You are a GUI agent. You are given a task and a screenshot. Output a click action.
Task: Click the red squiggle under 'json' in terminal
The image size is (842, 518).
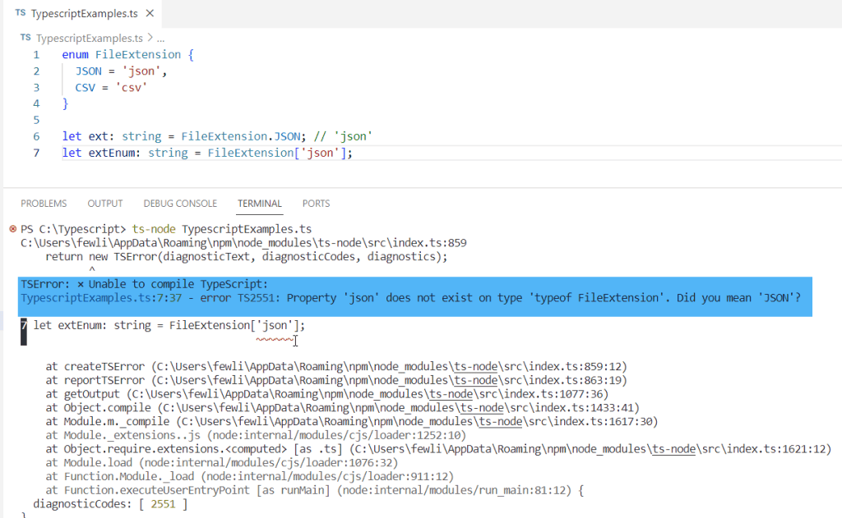(275, 339)
